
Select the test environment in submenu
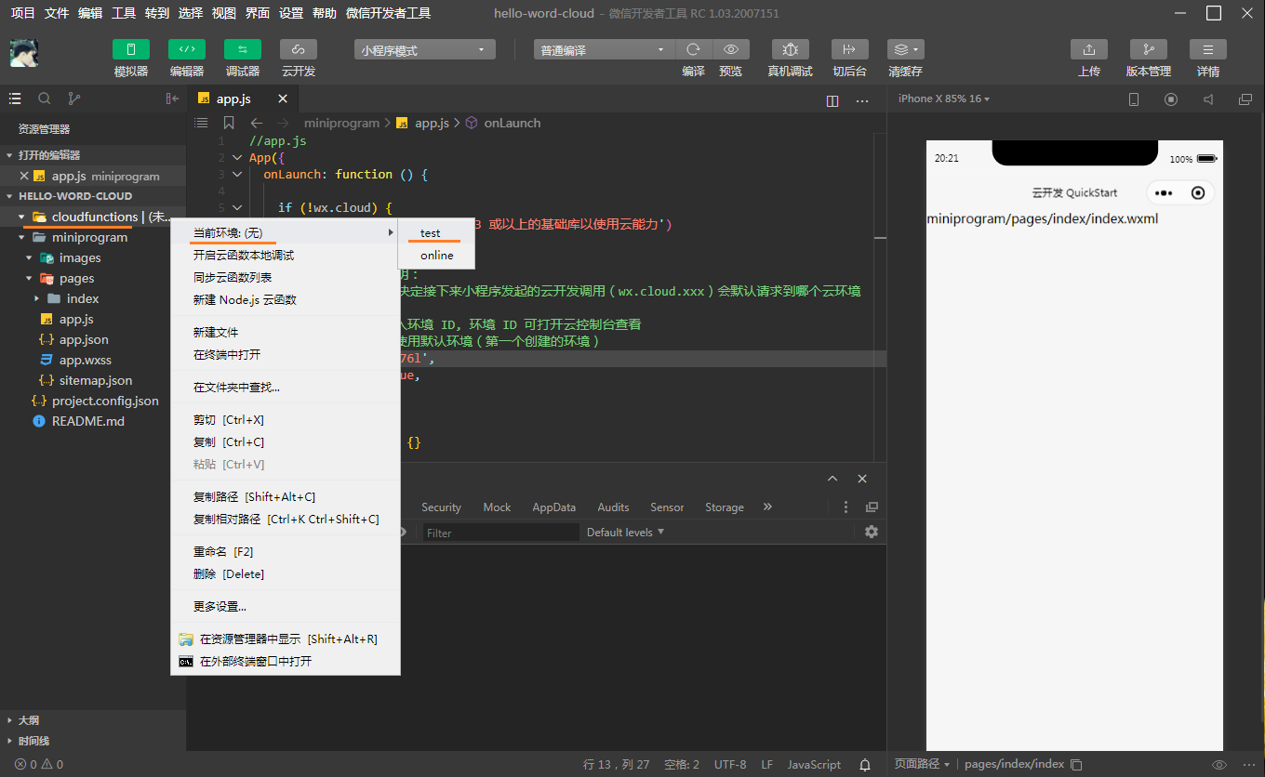click(x=436, y=233)
